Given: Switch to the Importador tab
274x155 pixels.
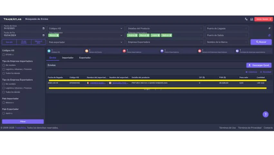Looking at the screenshot, I should (x=68, y=58).
